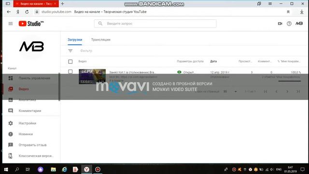Image resolution: width=309 pixels, height=174 pixels.
Task: Open the Аналитика sidebar item
Action: tap(30, 100)
